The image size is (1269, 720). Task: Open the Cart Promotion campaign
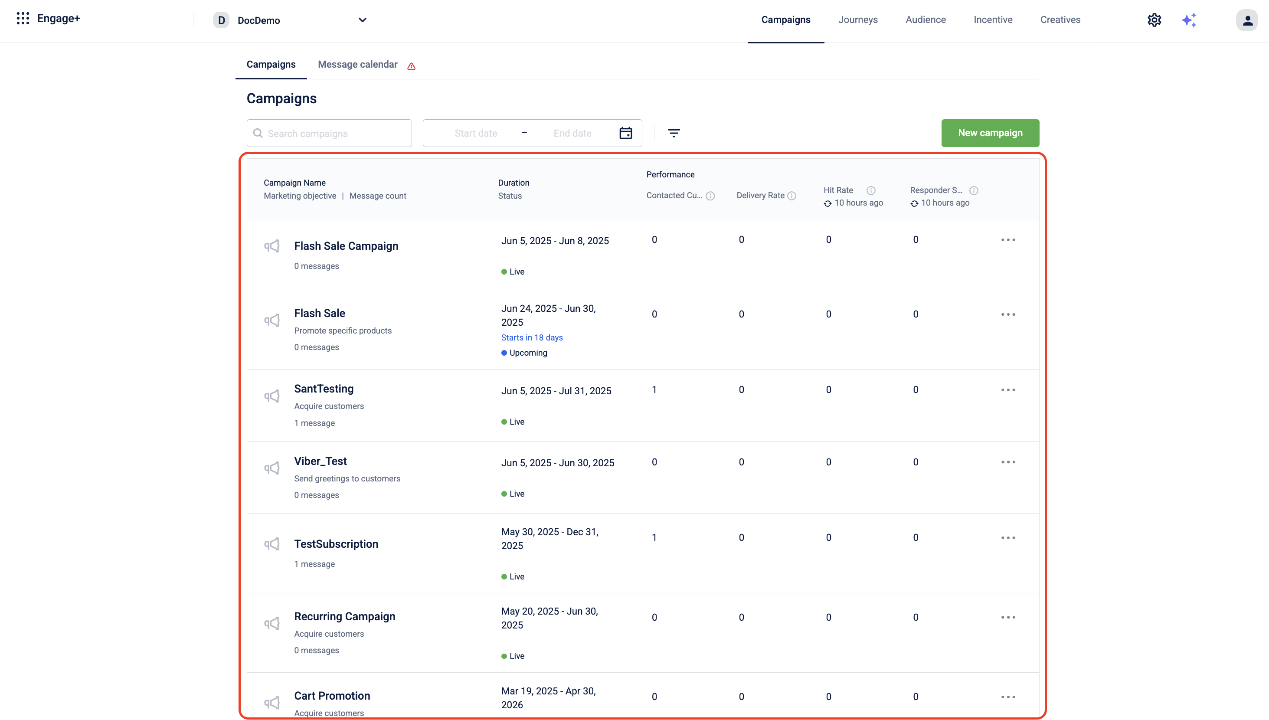tap(332, 696)
